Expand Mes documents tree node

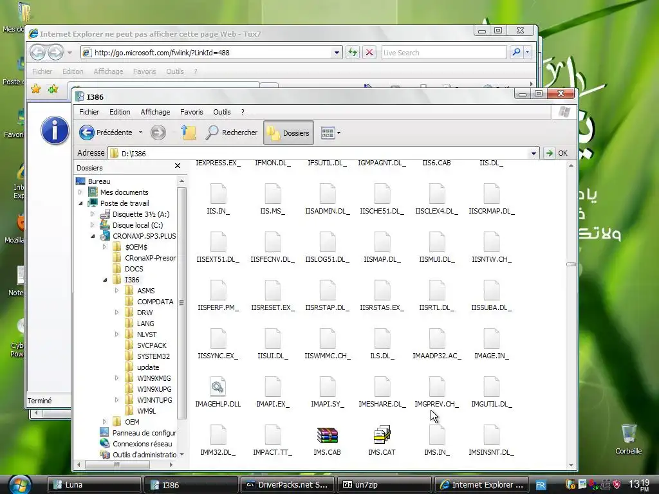coord(80,192)
